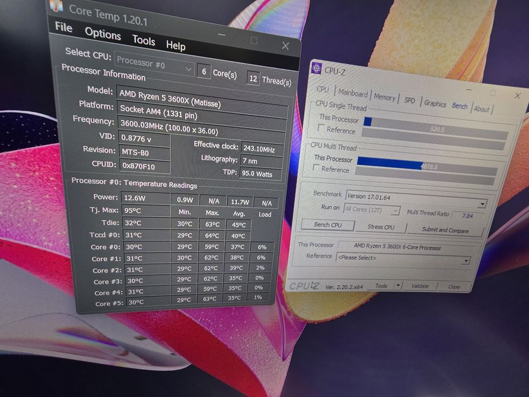Minimize the CPU-Z window
The height and width of the screenshot is (397, 529).
(x=469, y=90)
